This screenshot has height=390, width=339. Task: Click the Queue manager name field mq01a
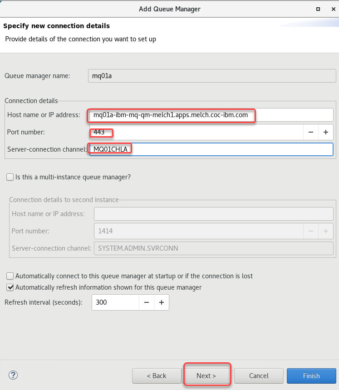212,76
